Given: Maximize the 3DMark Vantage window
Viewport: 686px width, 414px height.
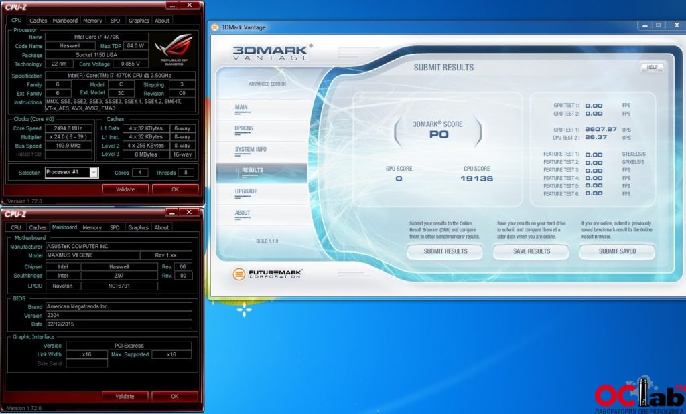Looking at the screenshot, I should point(658,26).
